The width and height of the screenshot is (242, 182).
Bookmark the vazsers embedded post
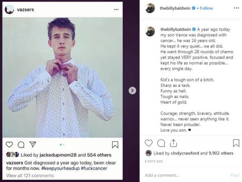point(115,145)
